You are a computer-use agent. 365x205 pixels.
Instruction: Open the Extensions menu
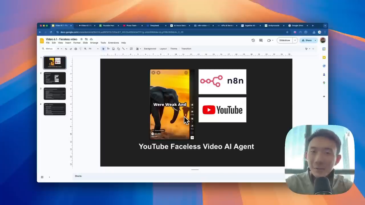coord(113,43)
